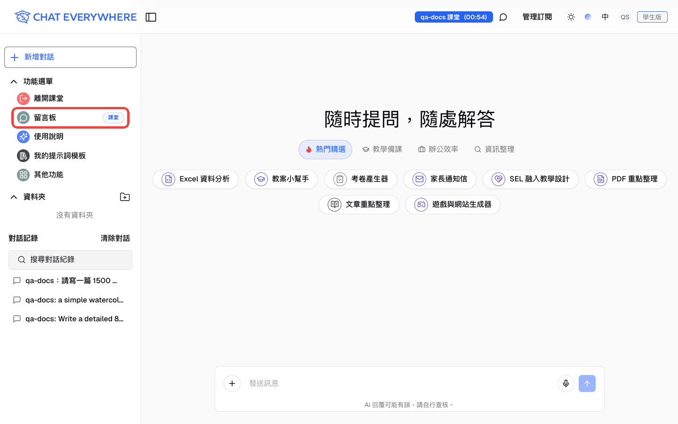Select the 教學備課 tab

[x=382, y=149]
